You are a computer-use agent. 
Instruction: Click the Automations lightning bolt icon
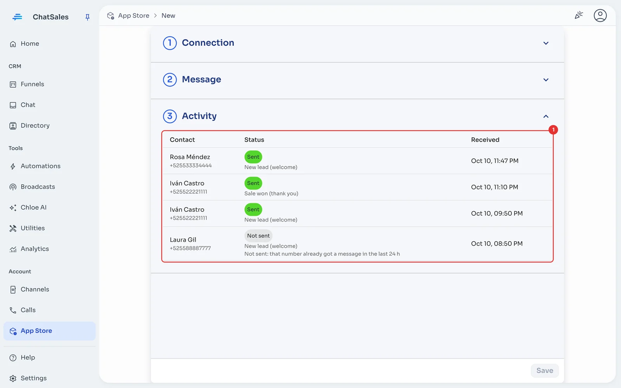coord(13,166)
